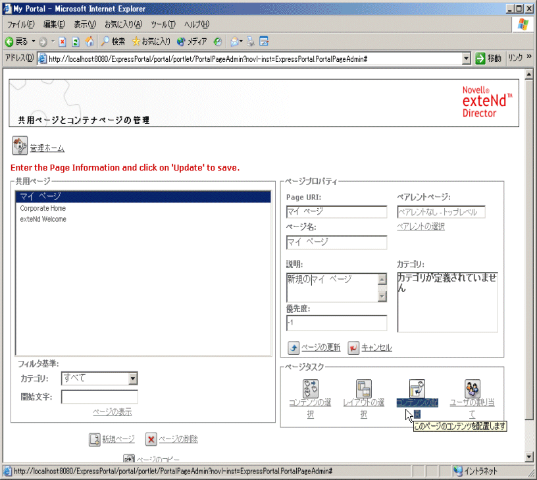Click the Mail envelope toolbar icon

234,41
